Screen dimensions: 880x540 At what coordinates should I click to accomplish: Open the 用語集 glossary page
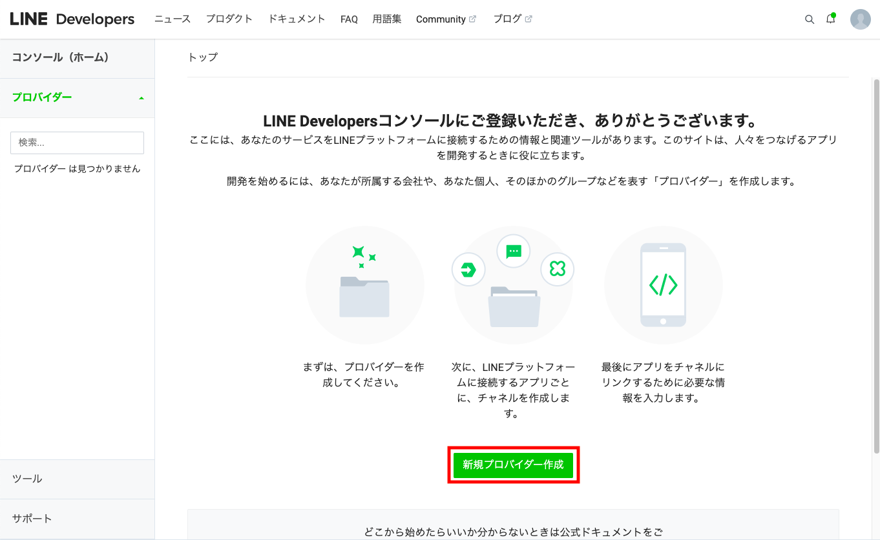(386, 19)
